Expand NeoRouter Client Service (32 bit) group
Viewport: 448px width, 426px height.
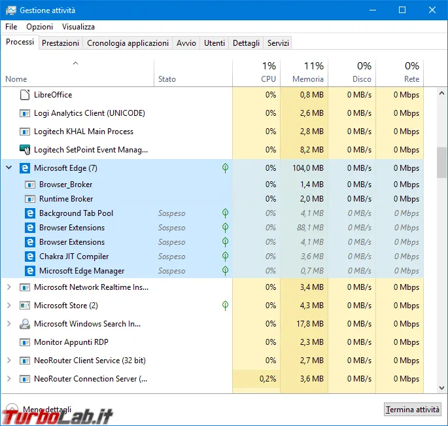[9, 361]
